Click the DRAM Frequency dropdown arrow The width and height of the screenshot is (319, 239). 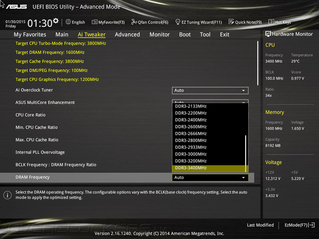coord(243,178)
